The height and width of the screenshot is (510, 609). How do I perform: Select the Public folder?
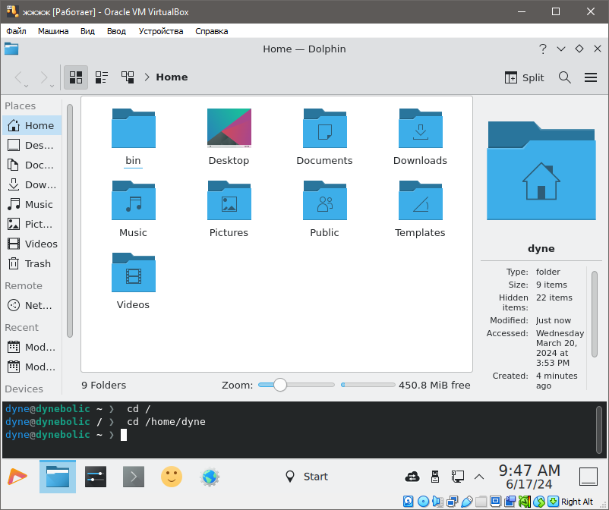pyautogui.click(x=325, y=209)
